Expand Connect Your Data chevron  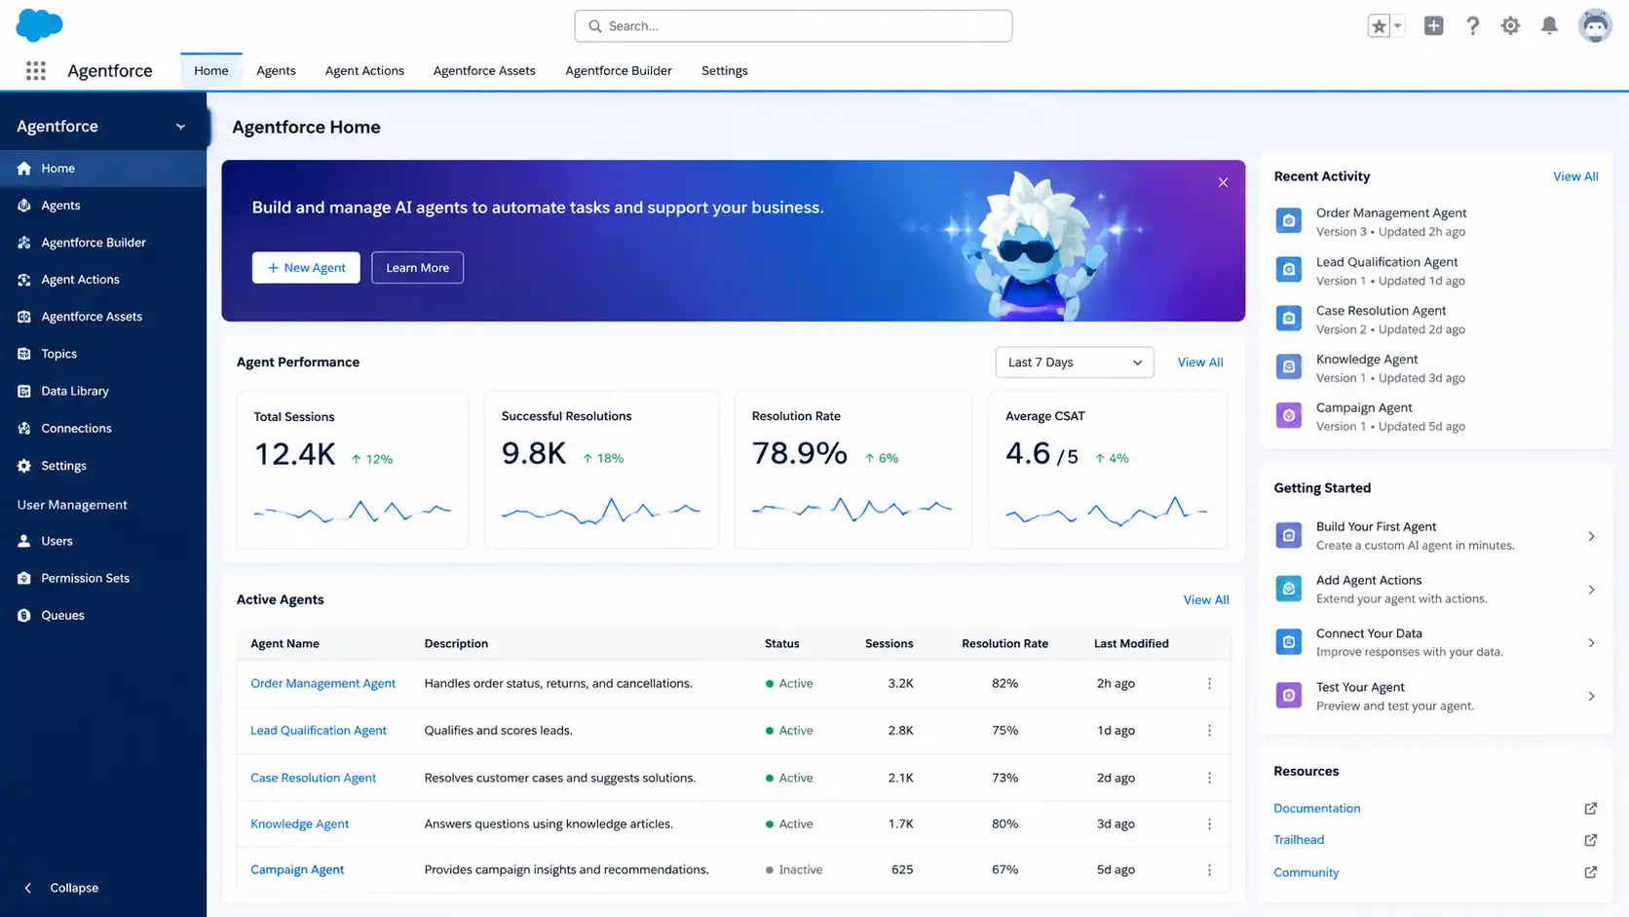(1591, 643)
